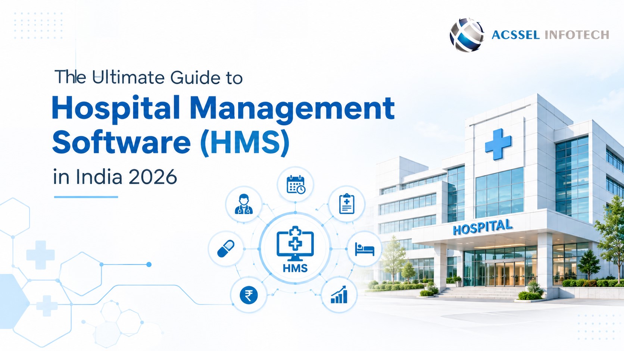Click the 'Hospital Management' title text

[223, 109]
